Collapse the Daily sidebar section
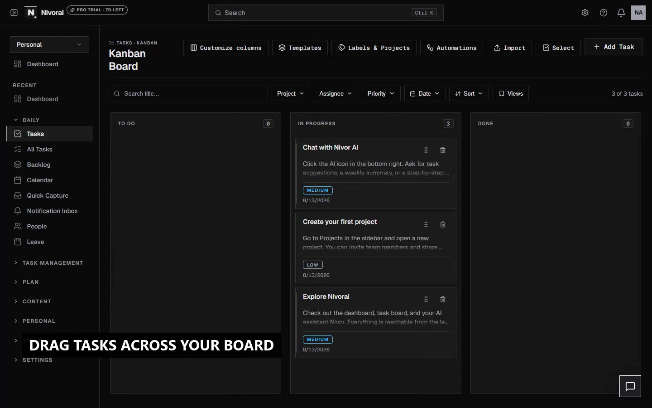The width and height of the screenshot is (652, 408). 26,120
